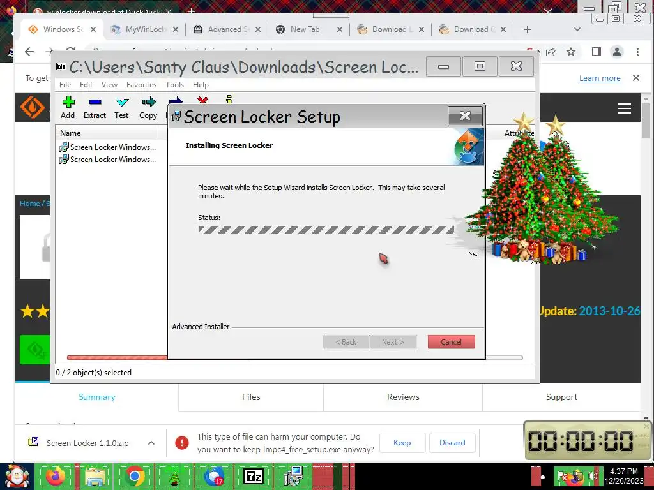This screenshot has width=654, height=490.
Task: Click the yellow Info icon in 7-Zip toolbar
Action: click(229, 99)
